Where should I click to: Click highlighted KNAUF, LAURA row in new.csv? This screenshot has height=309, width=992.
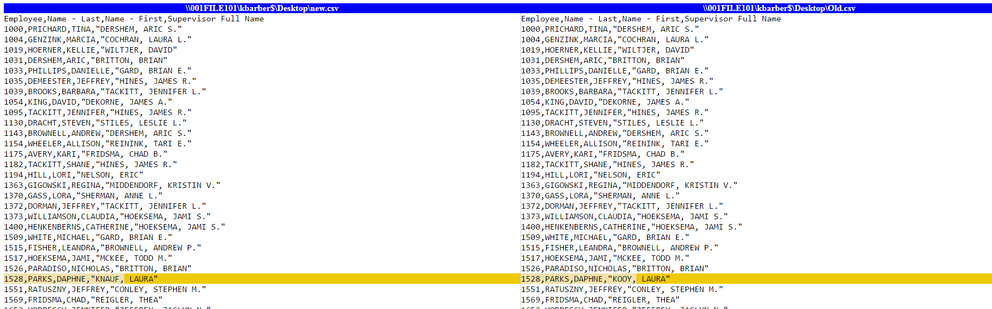click(261, 279)
